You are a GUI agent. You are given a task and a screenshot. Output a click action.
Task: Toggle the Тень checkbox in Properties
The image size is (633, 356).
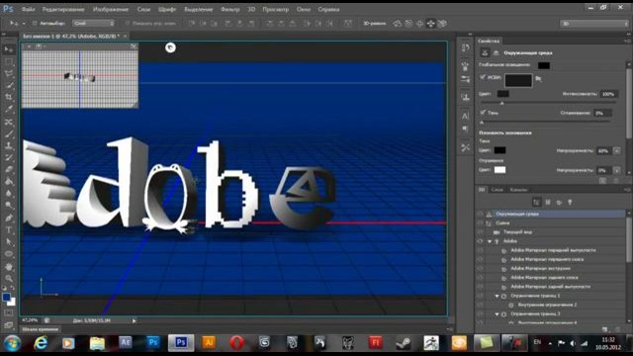(x=483, y=112)
